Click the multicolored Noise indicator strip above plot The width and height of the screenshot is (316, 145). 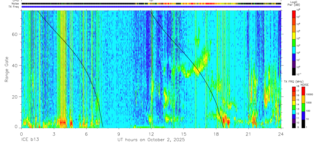(151, 4)
